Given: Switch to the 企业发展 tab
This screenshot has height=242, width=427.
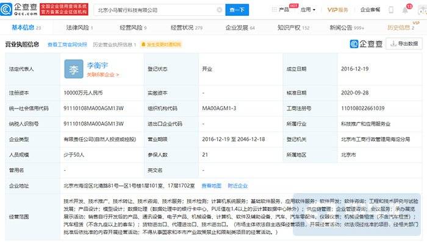Looking at the screenshot, I should tap(240, 27).
